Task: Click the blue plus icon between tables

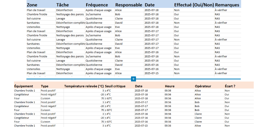Action: (x=133, y=79)
